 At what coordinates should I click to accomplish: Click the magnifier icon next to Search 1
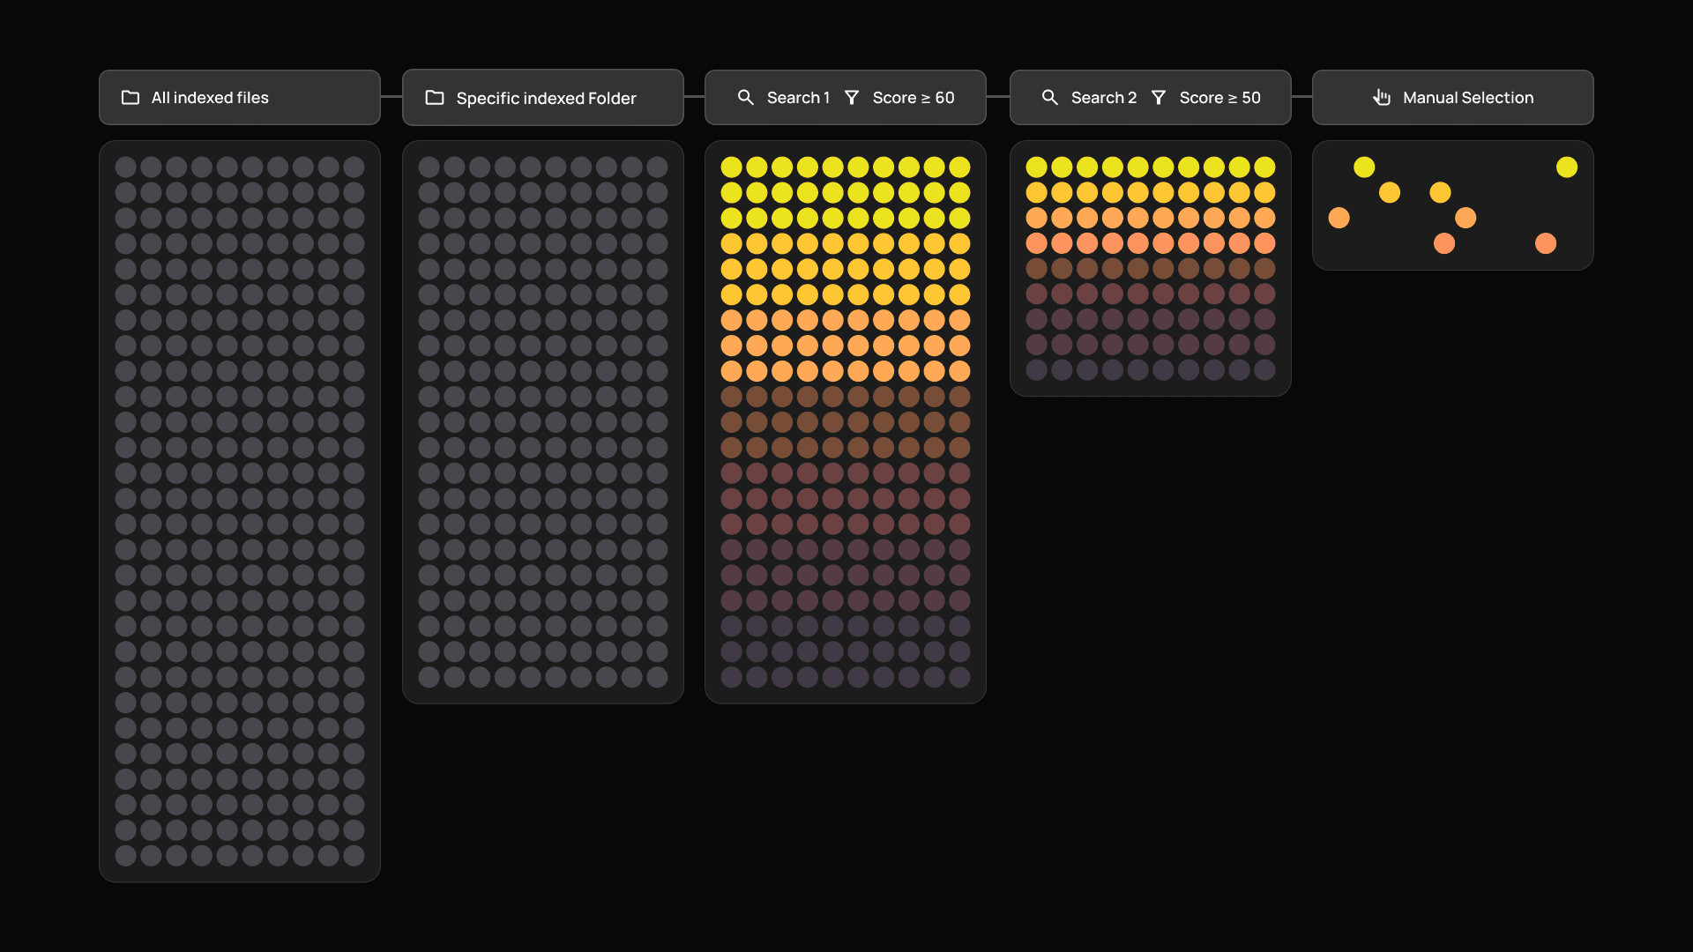(746, 98)
